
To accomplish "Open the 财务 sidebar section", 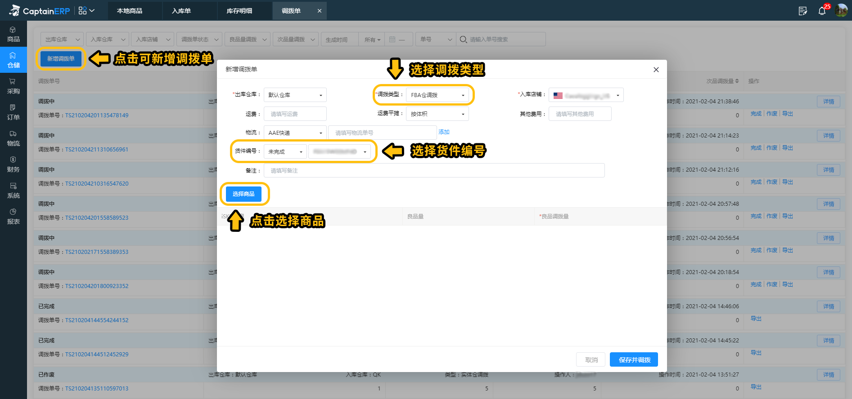I will (x=13, y=164).
